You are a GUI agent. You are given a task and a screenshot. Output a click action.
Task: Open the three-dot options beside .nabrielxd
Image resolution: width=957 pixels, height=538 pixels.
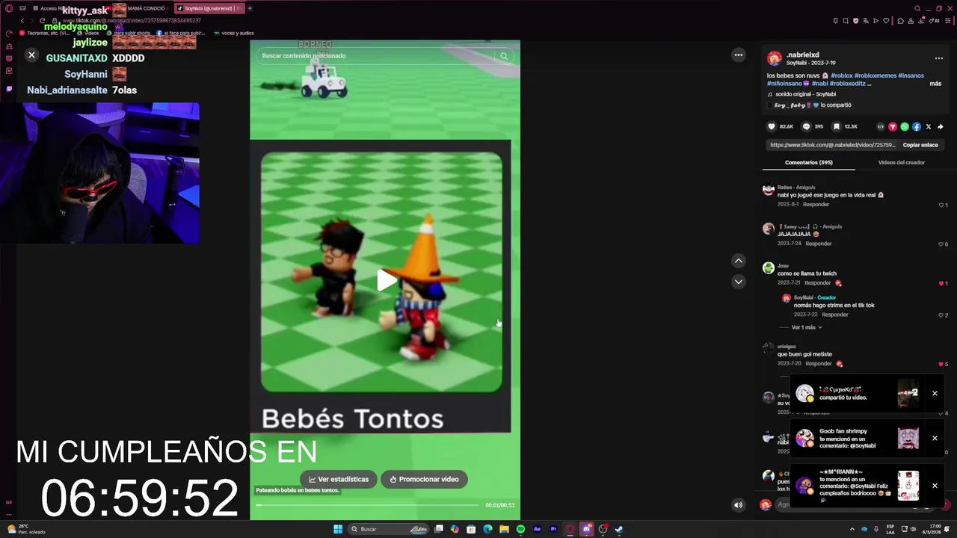938,58
